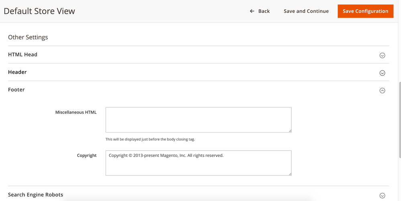Click the Miscellaneous HTML field label
This screenshot has width=401, height=201.
pyautogui.click(x=76, y=113)
